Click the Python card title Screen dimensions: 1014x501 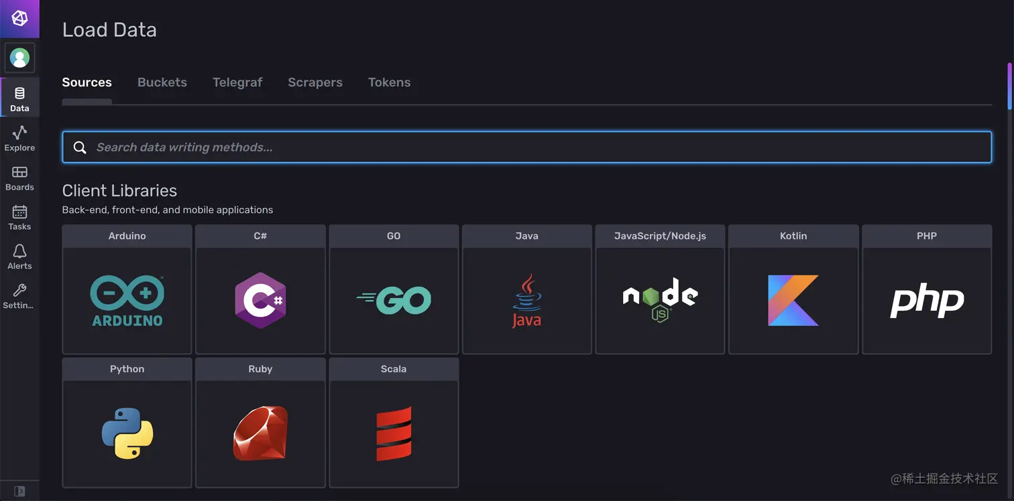coord(127,369)
